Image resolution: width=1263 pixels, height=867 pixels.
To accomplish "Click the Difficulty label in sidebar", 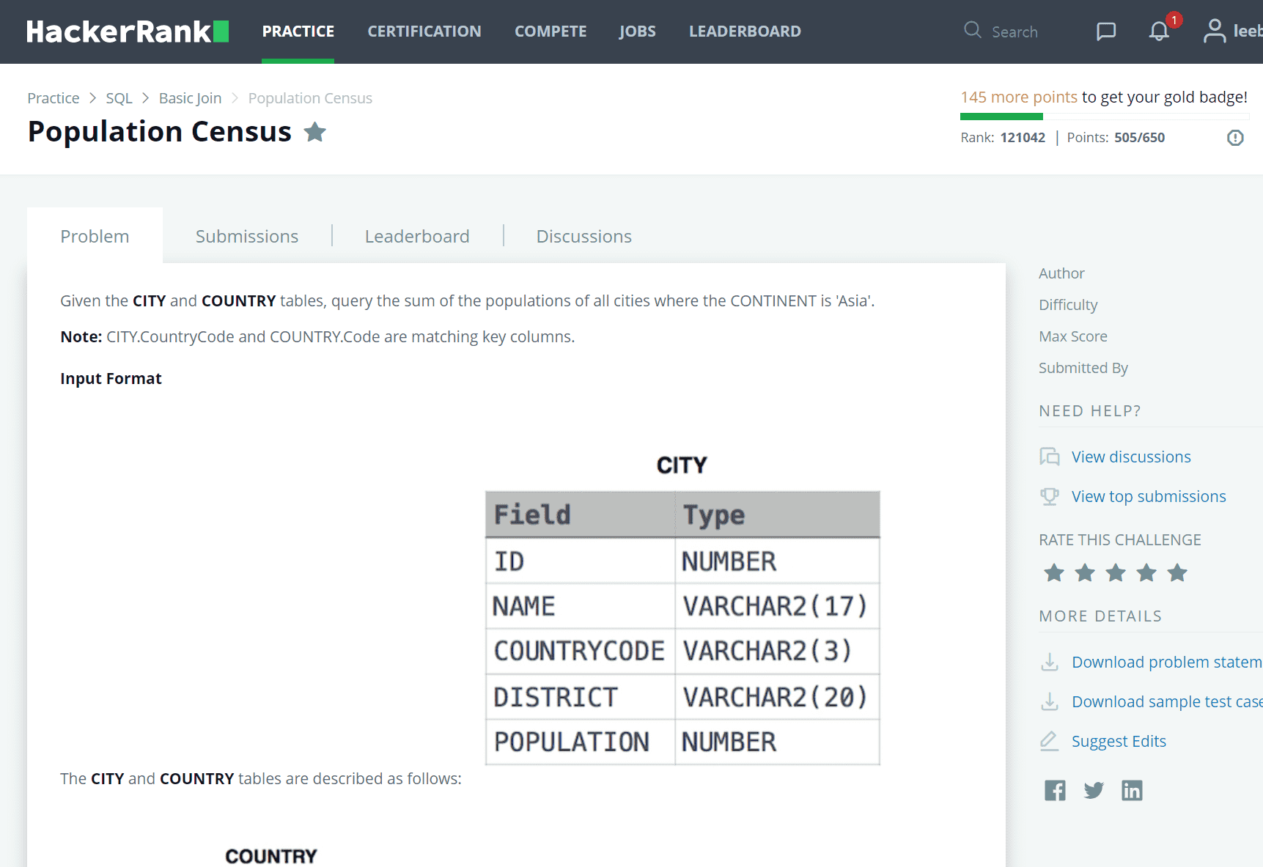I will pos(1068,305).
